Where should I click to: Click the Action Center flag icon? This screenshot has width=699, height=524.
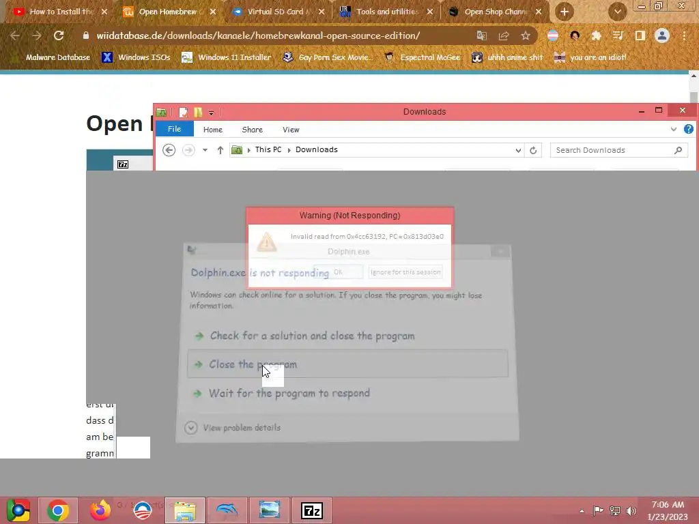pyautogui.click(x=598, y=510)
